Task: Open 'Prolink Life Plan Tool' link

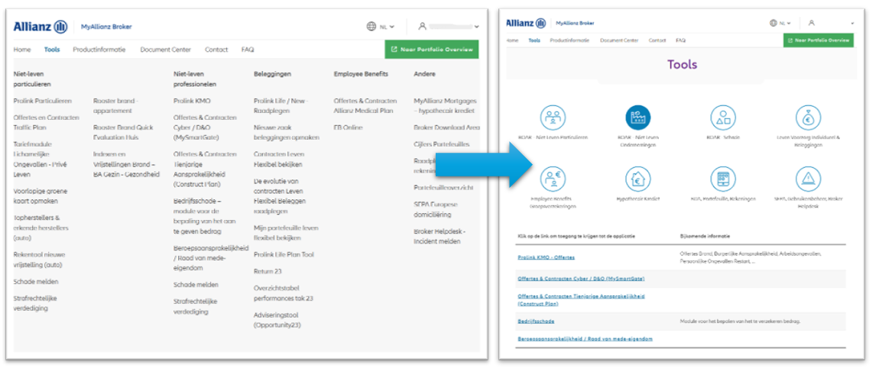Action: pyautogui.click(x=284, y=254)
